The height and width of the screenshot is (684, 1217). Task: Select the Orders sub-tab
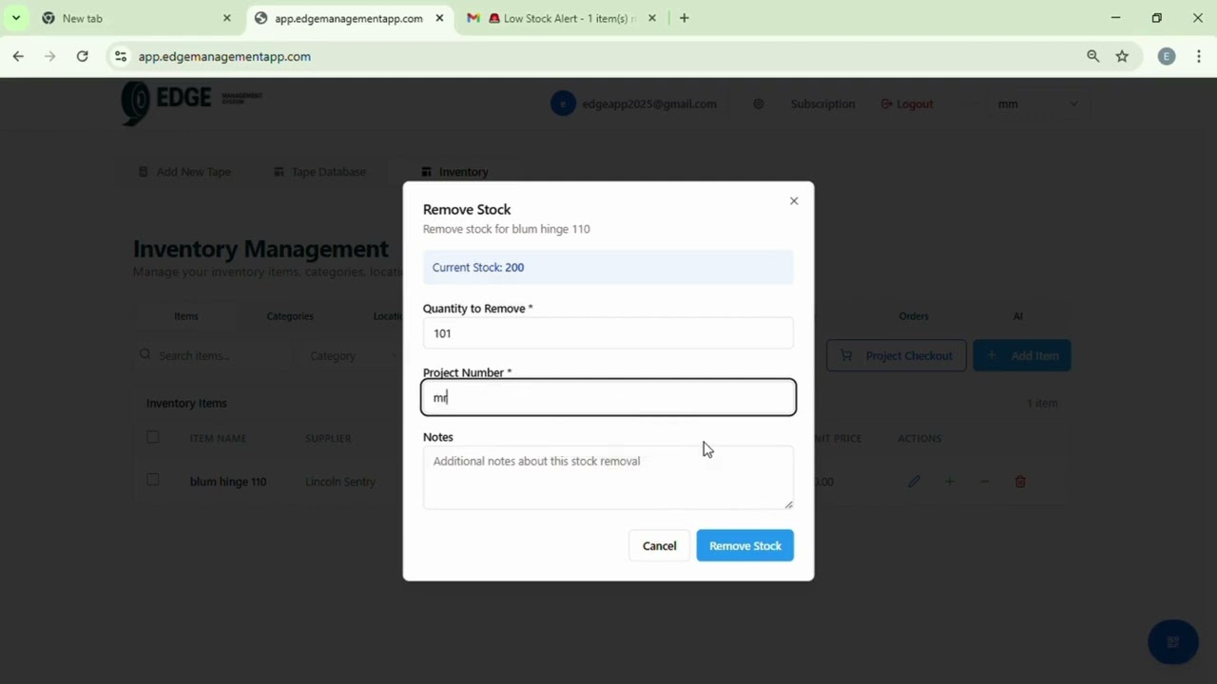(x=914, y=316)
